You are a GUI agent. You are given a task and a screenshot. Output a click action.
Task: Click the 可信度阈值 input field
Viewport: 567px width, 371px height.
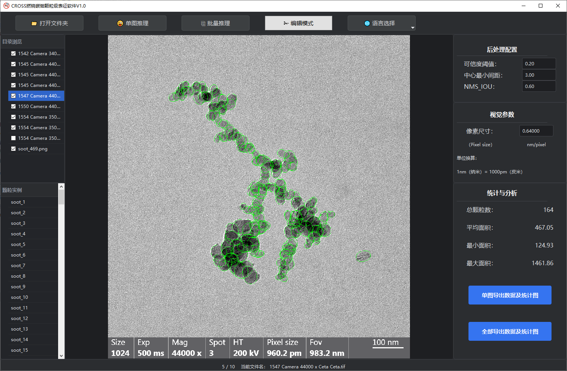point(538,64)
